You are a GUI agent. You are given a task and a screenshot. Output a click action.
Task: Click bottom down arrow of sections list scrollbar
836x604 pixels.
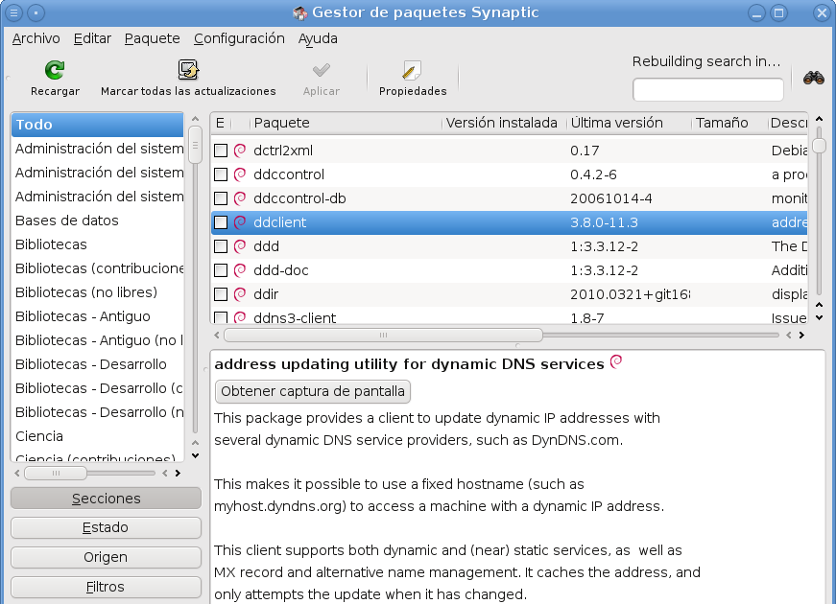(195, 456)
